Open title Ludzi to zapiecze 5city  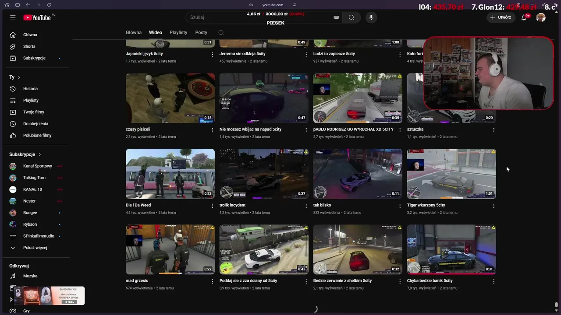coord(334,54)
